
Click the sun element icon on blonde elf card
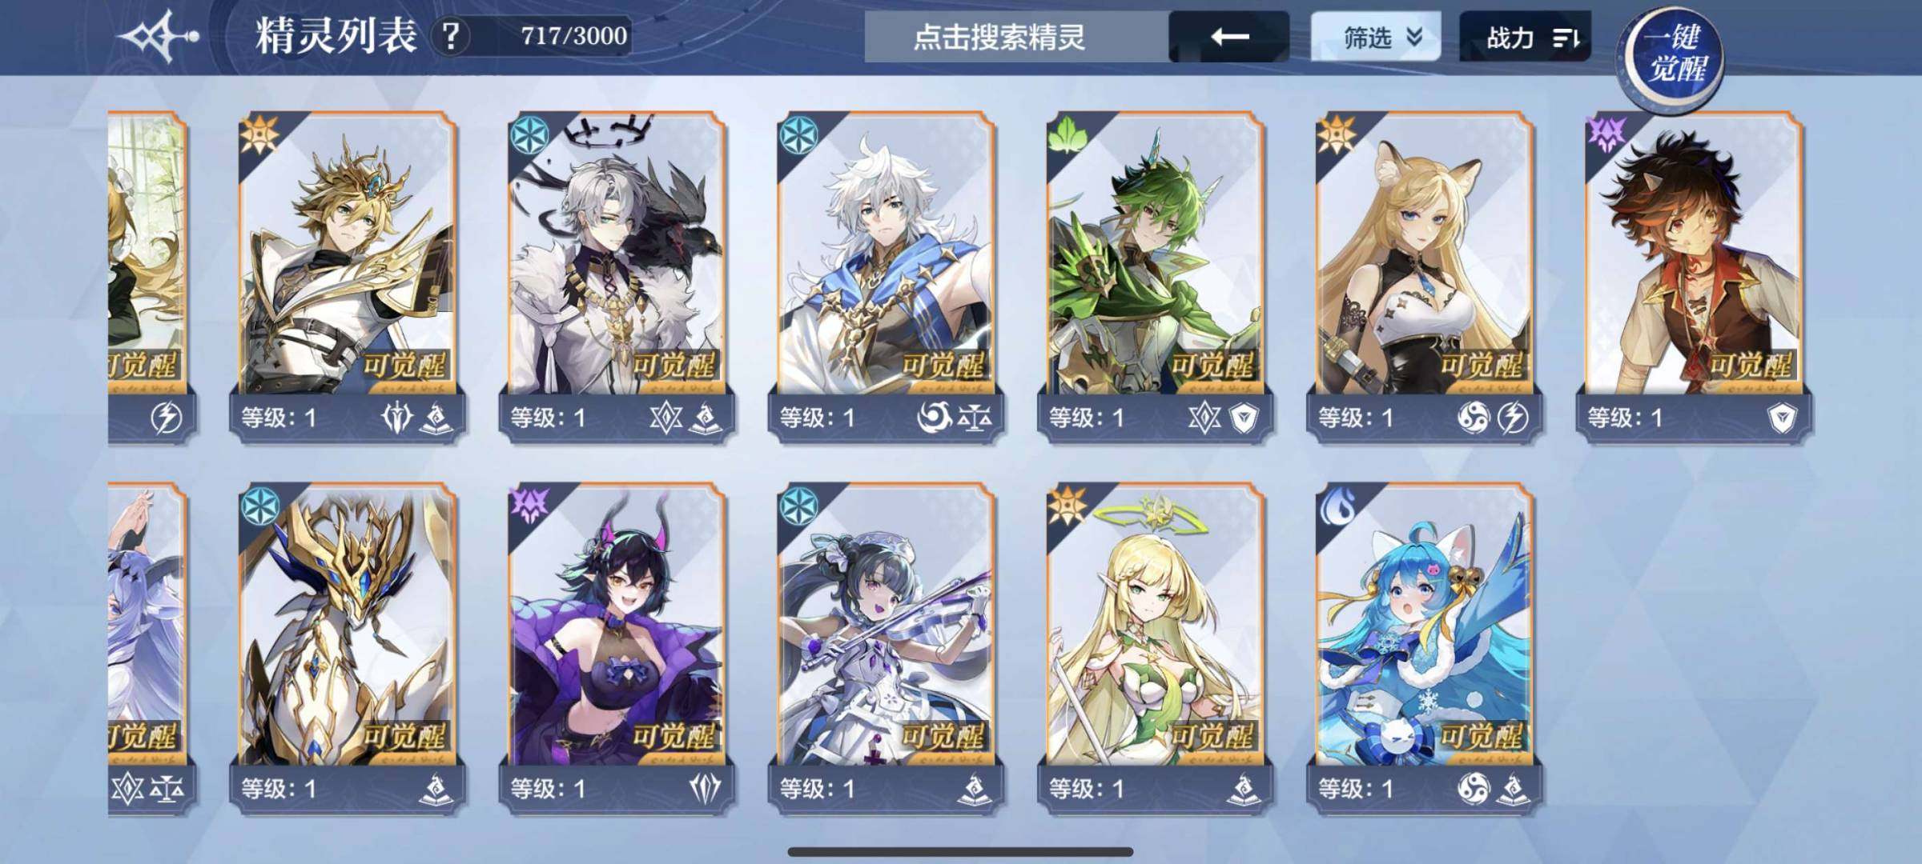coord(1068,506)
